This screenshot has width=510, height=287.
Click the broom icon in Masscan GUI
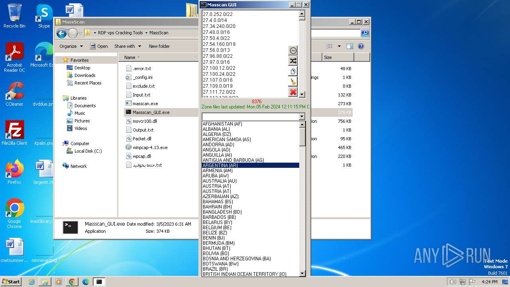293,82
